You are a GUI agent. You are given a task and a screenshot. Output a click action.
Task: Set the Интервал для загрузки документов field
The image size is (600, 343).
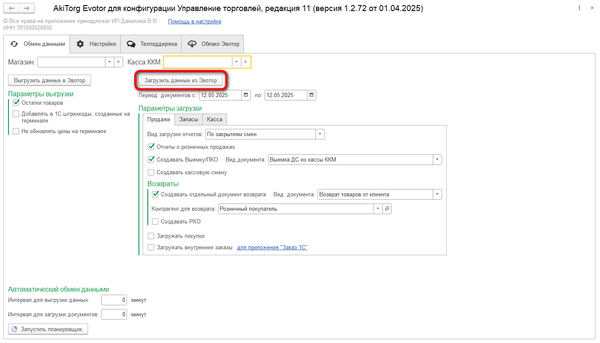coord(115,315)
